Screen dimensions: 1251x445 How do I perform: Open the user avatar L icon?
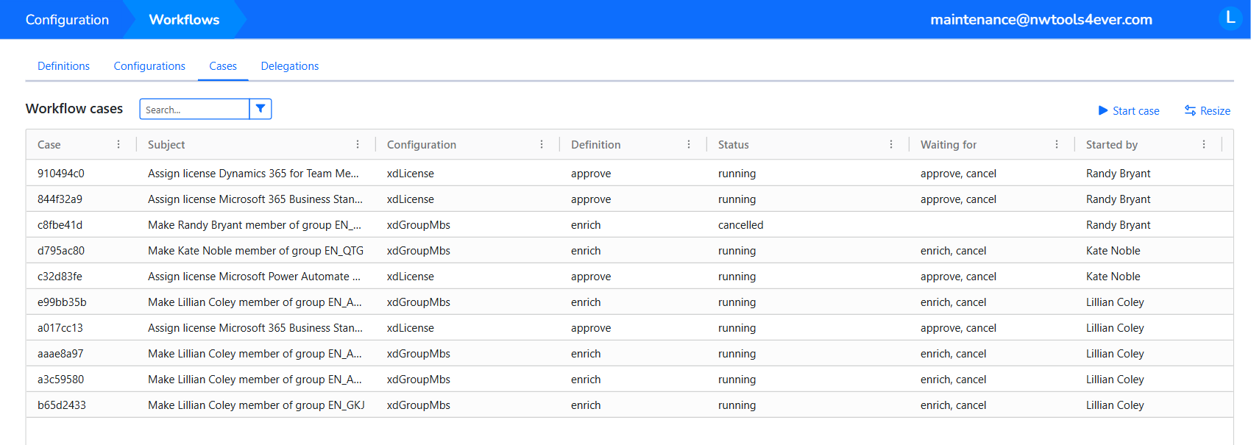point(1230,18)
